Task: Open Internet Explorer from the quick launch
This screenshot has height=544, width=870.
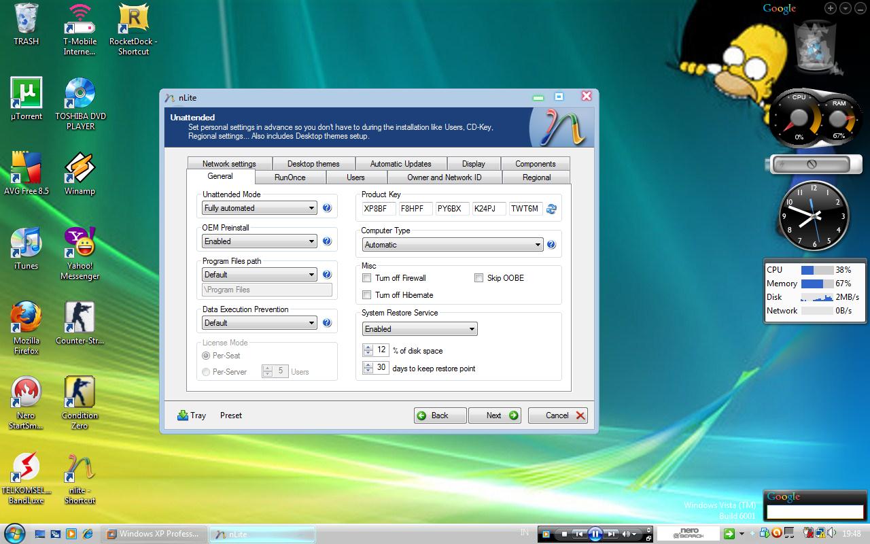Action: (87, 534)
